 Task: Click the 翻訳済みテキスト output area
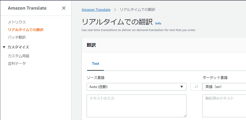[224, 106]
